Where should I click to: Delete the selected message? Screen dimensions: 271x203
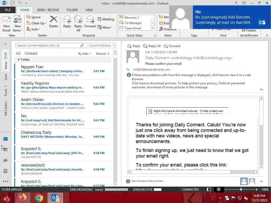53,22
